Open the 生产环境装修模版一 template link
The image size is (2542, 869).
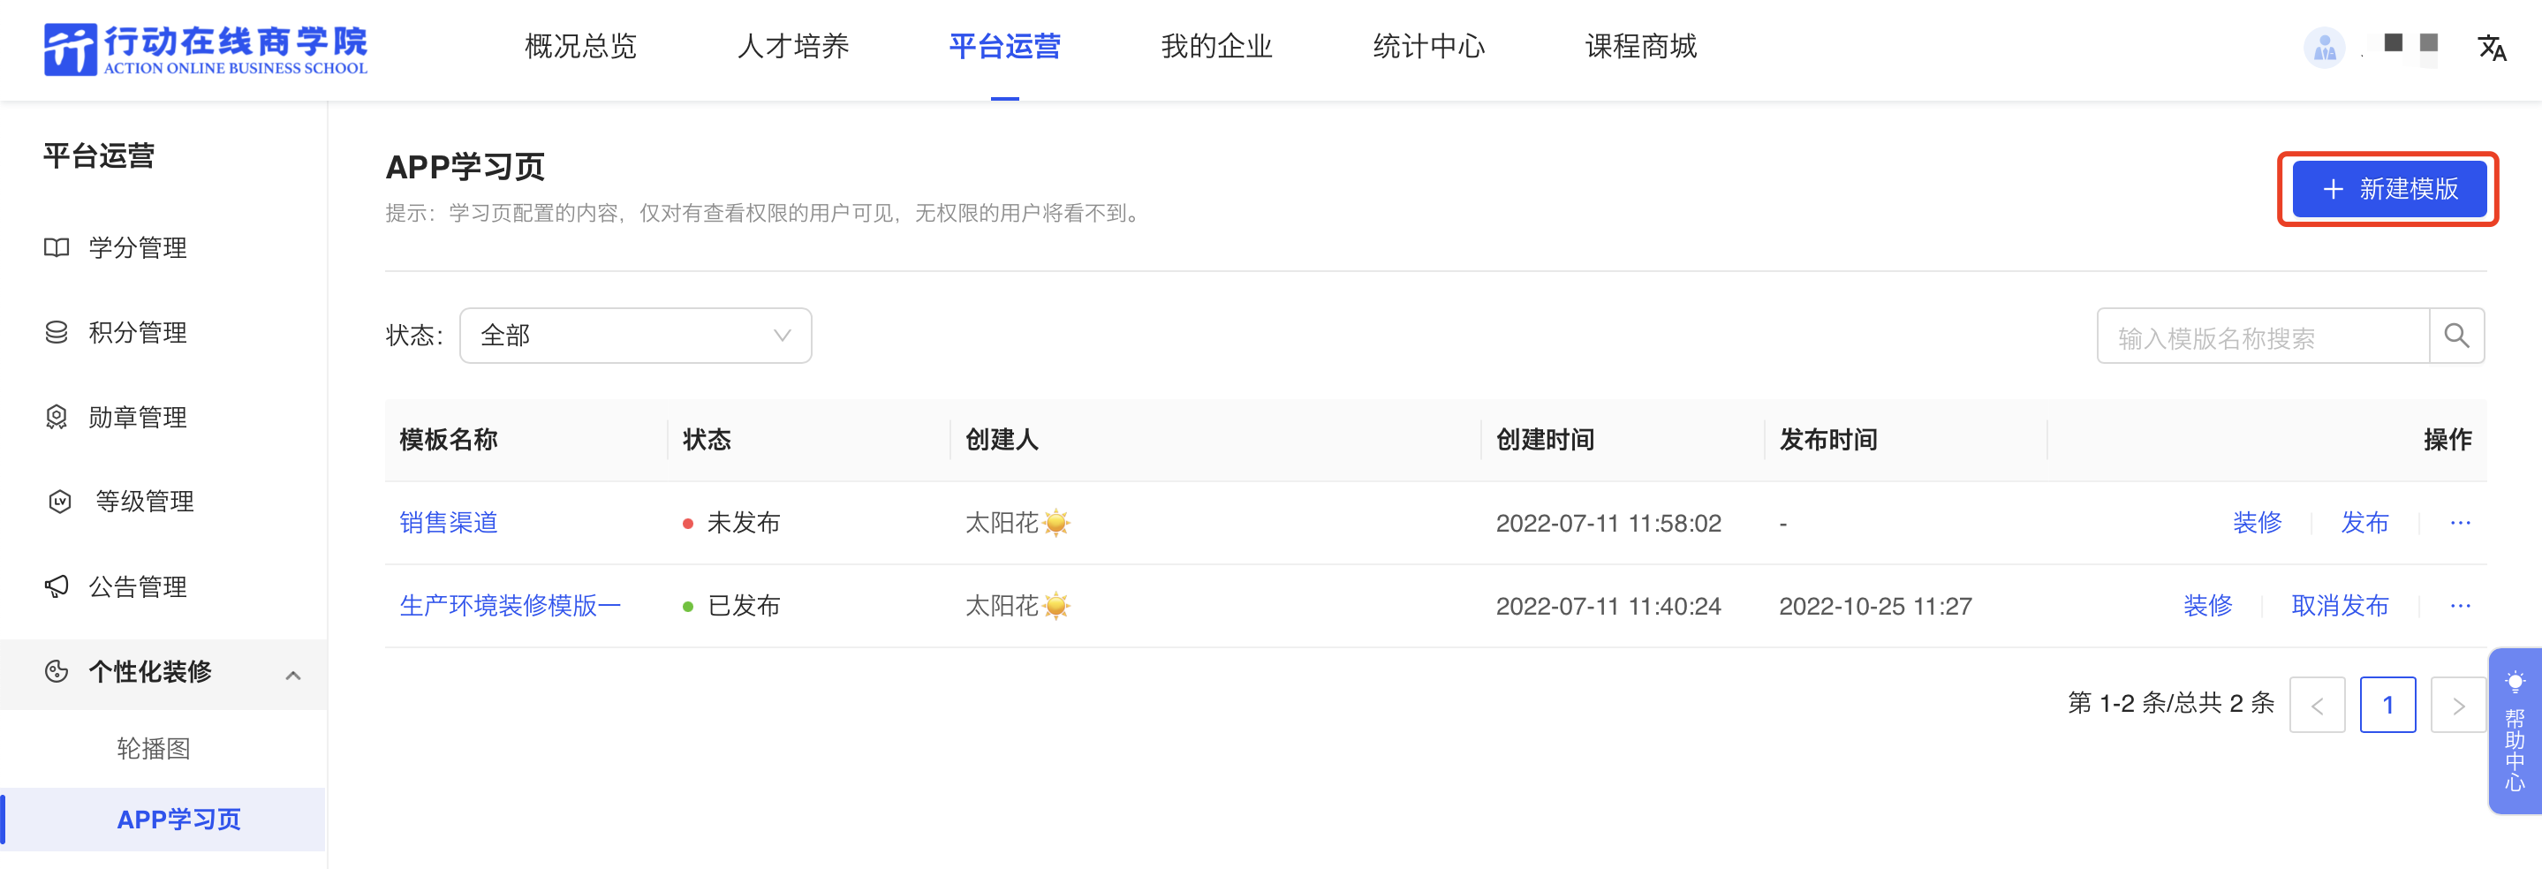tap(511, 605)
